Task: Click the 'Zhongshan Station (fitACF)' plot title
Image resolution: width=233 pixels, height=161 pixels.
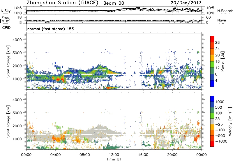Action: tap(62, 3)
